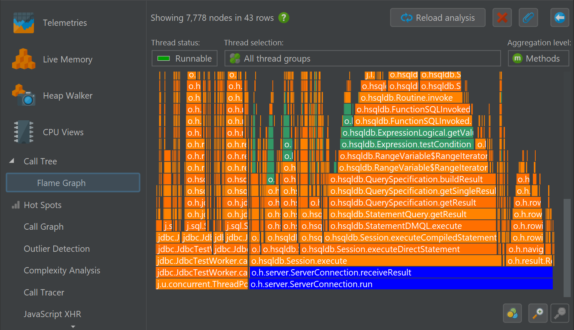Click the ServerConnection.run flame graph node
This screenshot has height=330, width=574.
(x=400, y=285)
